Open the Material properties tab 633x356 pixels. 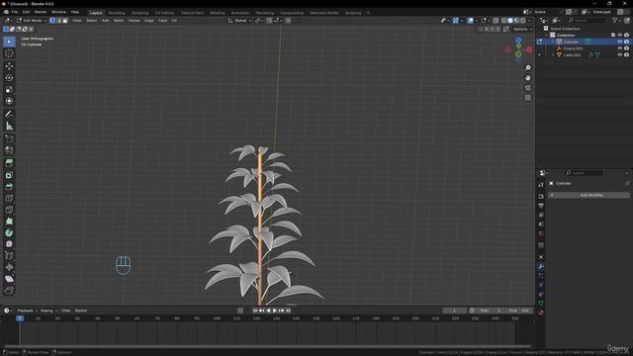coord(541,312)
